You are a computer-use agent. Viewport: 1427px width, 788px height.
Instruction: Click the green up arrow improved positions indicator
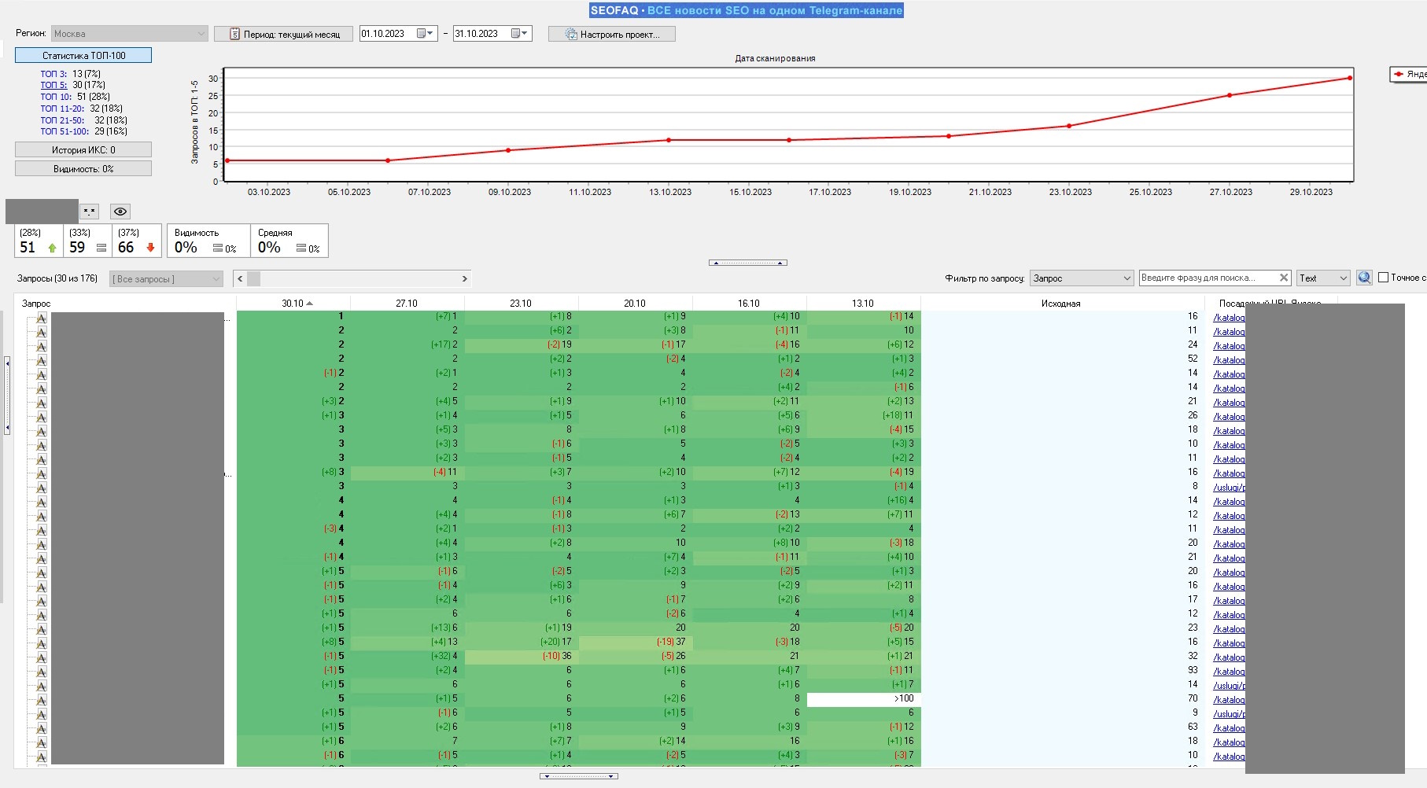(x=52, y=248)
